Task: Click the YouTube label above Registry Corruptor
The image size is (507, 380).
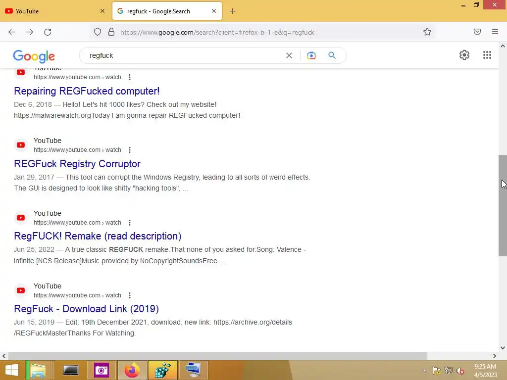Action: (48, 141)
